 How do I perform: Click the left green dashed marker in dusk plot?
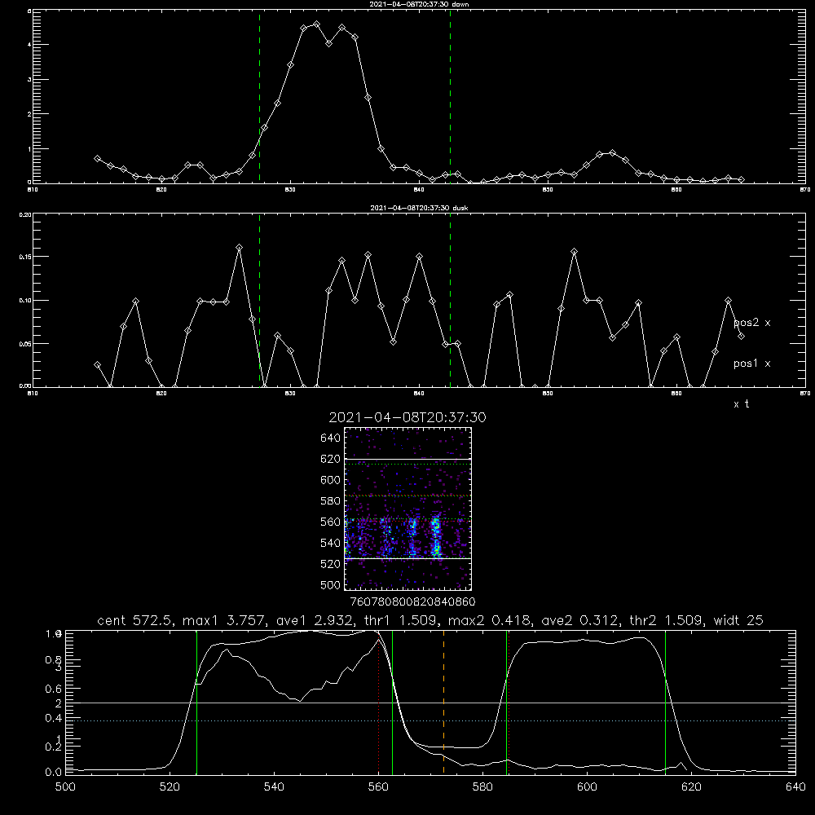259,300
